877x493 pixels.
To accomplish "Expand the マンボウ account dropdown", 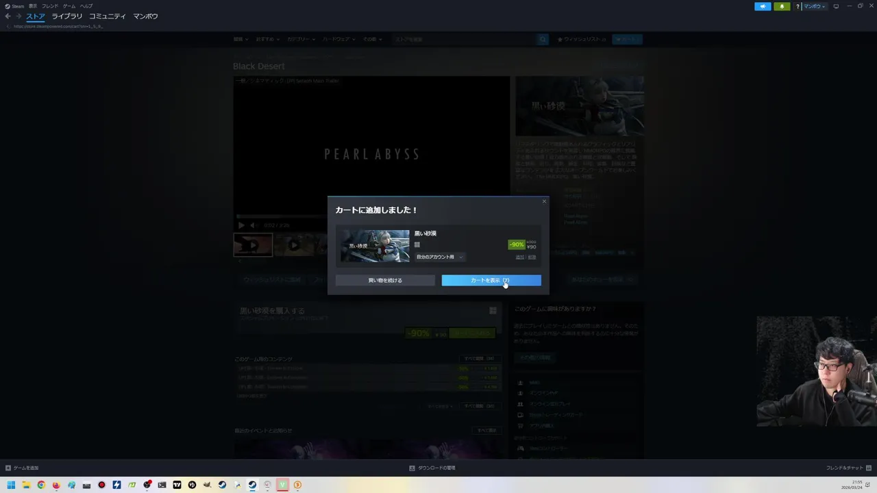I will [x=815, y=6].
